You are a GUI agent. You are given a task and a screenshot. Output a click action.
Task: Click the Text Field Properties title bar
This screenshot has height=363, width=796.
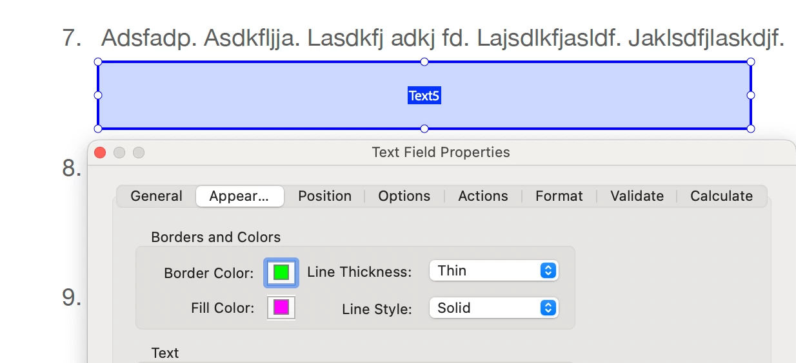[441, 153]
